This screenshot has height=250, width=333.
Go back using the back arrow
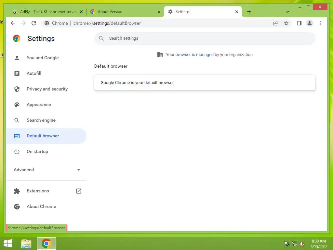[x=13, y=23]
